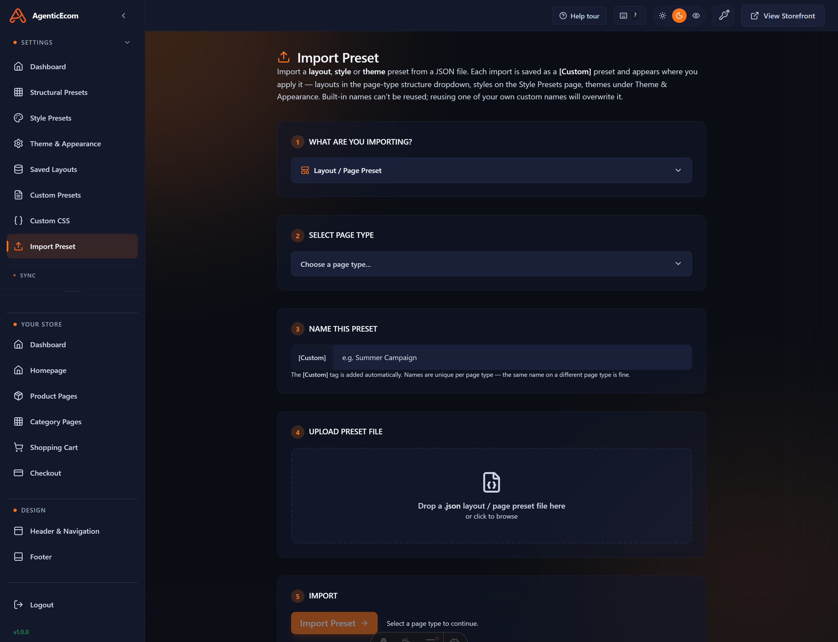Click 'or click to browse' text
This screenshot has width=838, height=642.
[491, 516]
